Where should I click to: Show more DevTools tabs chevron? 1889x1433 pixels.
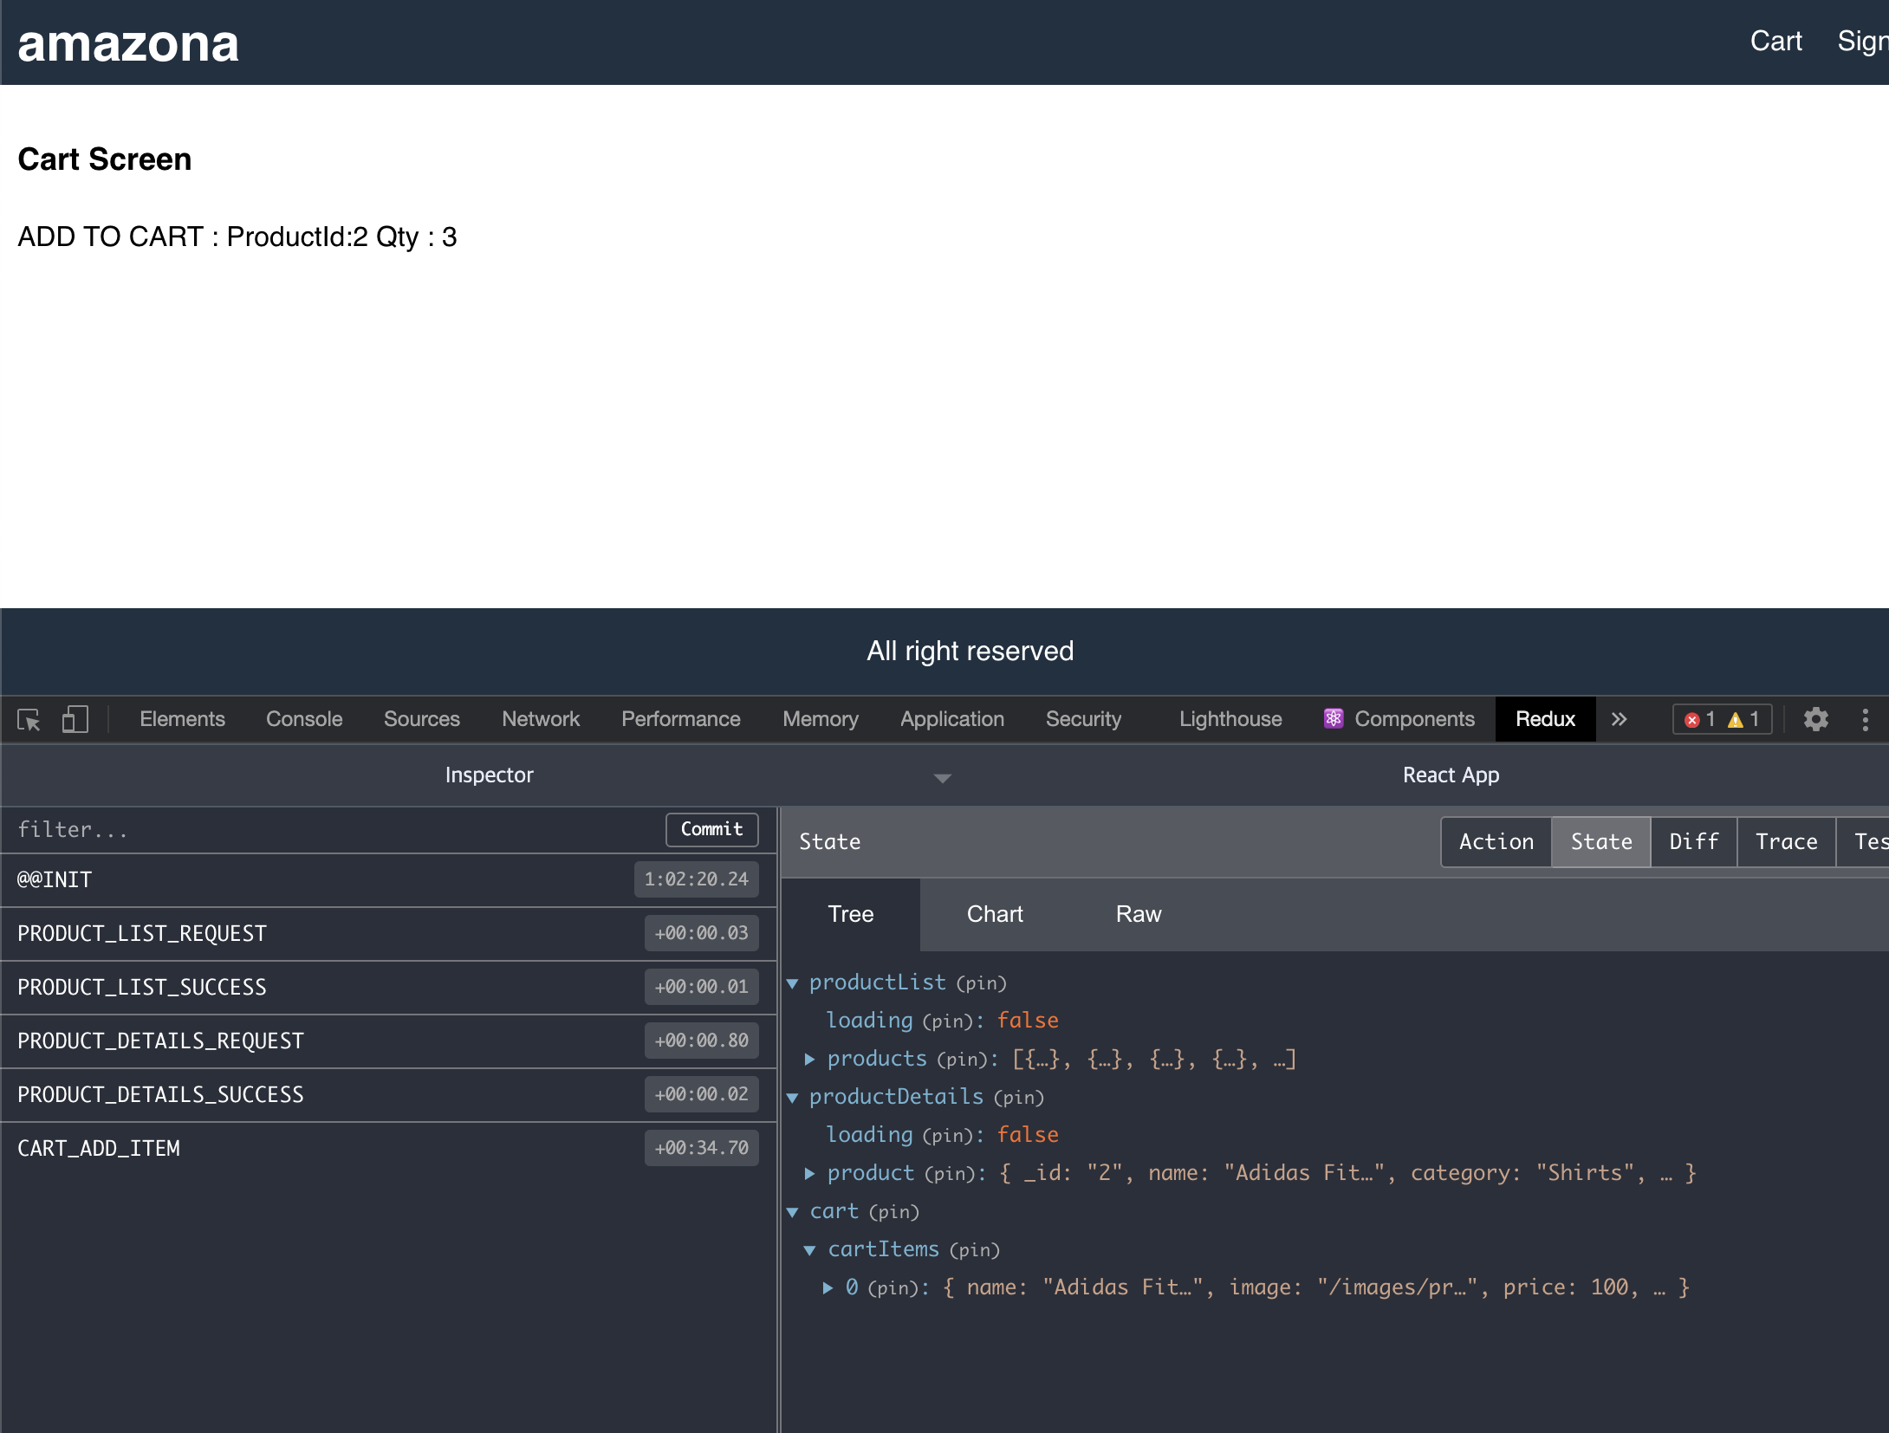(1619, 719)
